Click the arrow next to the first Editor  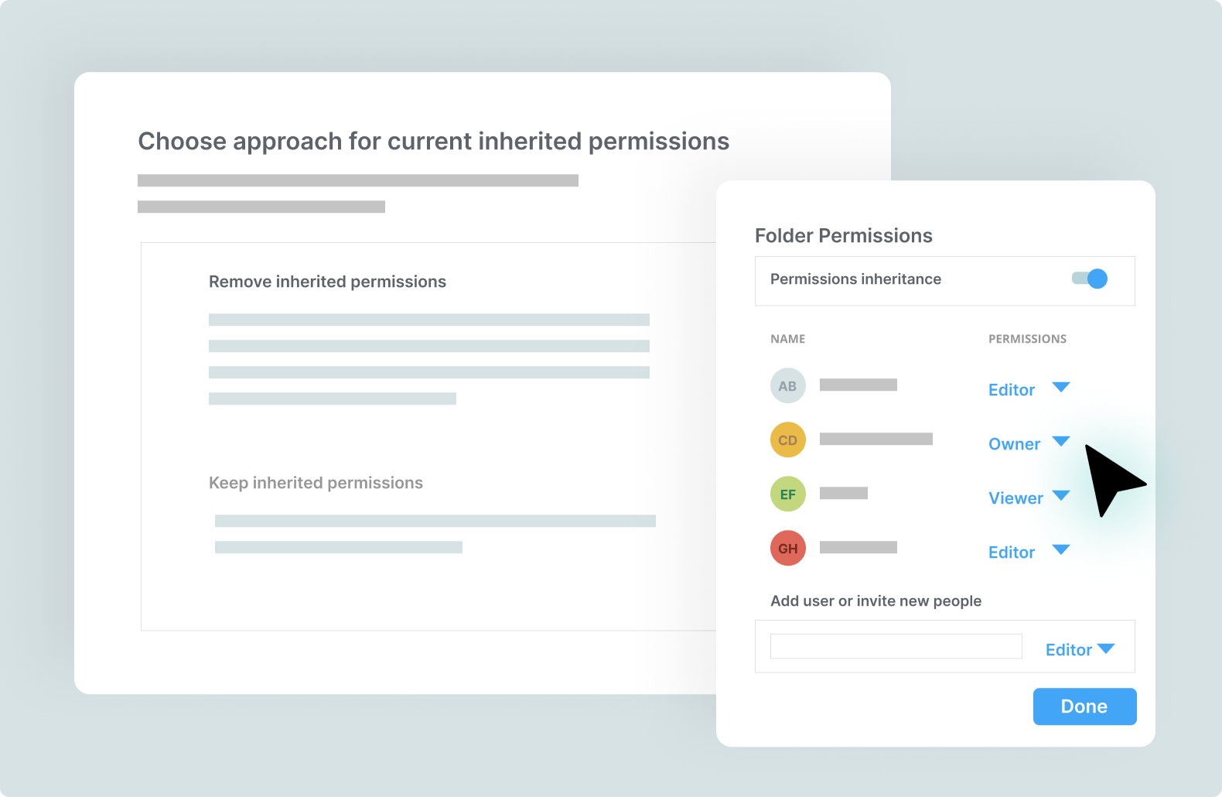pyautogui.click(x=1061, y=388)
